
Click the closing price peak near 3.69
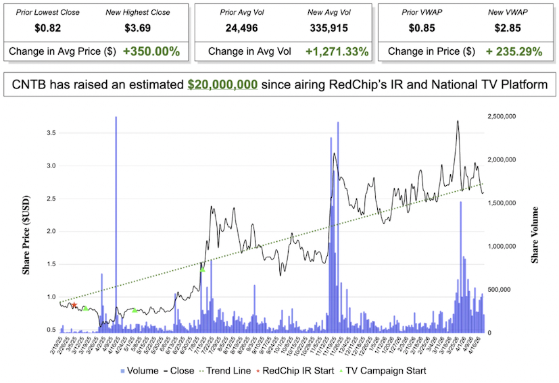[458, 122]
